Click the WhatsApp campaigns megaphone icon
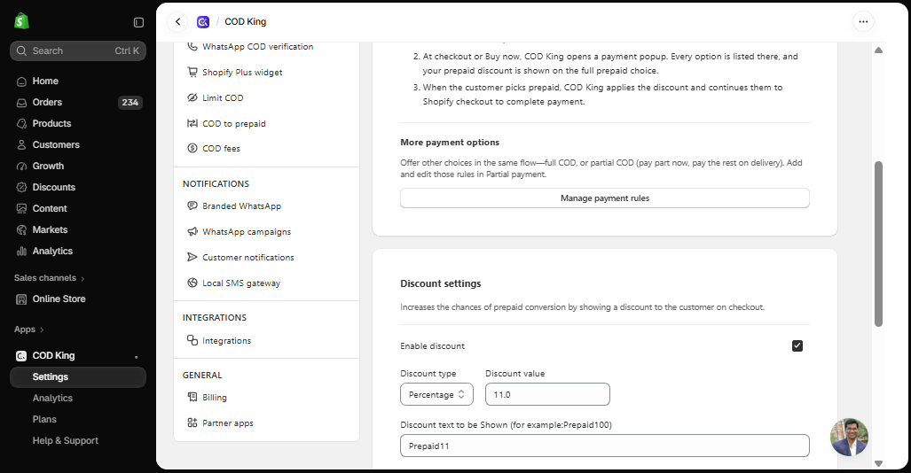Screen dimensions: 911x473 tap(192, 231)
